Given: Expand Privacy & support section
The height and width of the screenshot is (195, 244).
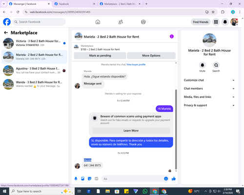Looking at the screenshot, I should pos(209,105).
